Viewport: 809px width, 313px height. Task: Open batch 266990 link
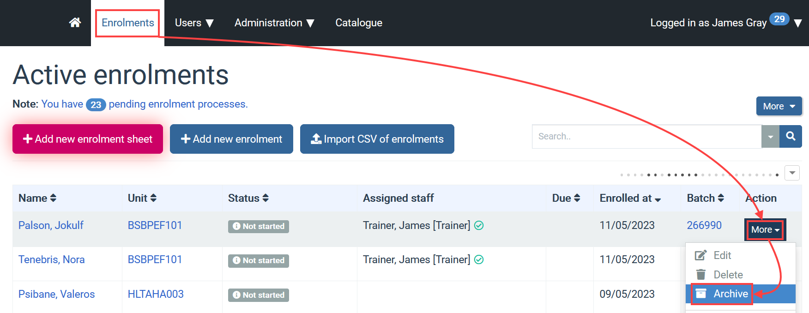coord(704,225)
